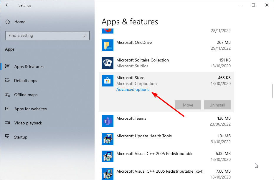The image size is (274, 180).
Task: Click the Microsoft Store bag icon
Action: 108,81
